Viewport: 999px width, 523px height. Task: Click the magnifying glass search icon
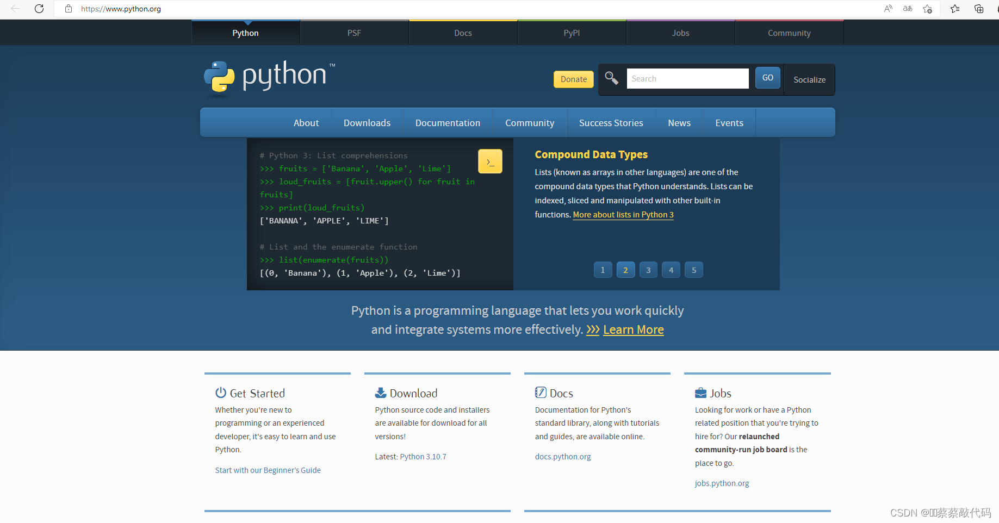coord(612,78)
